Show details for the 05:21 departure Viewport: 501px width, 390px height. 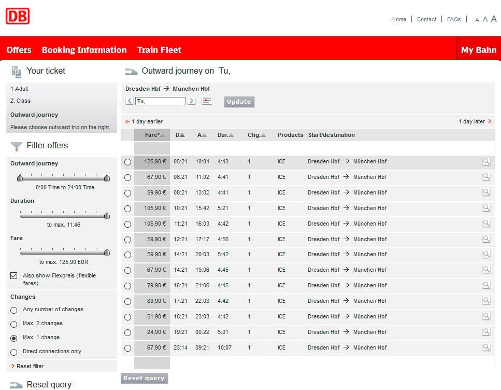[x=486, y=161]
